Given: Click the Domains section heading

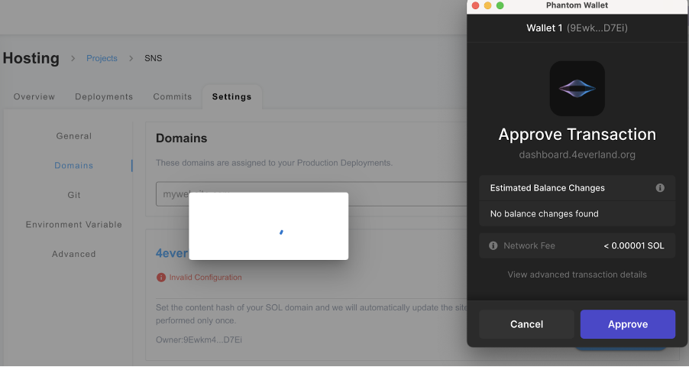Looking at the screenshot, I should (182, 138).
